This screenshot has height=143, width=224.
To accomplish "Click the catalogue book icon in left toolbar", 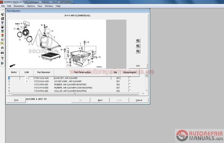I will 3,19.
